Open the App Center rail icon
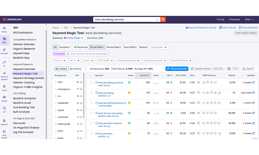The height and width of the screenshot is (155, 259). click(4, 134)
